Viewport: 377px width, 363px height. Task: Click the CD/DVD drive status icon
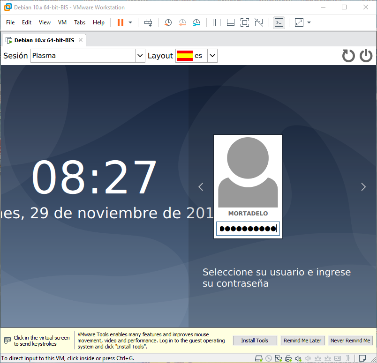pyautogui.click(x=269, y=358)
